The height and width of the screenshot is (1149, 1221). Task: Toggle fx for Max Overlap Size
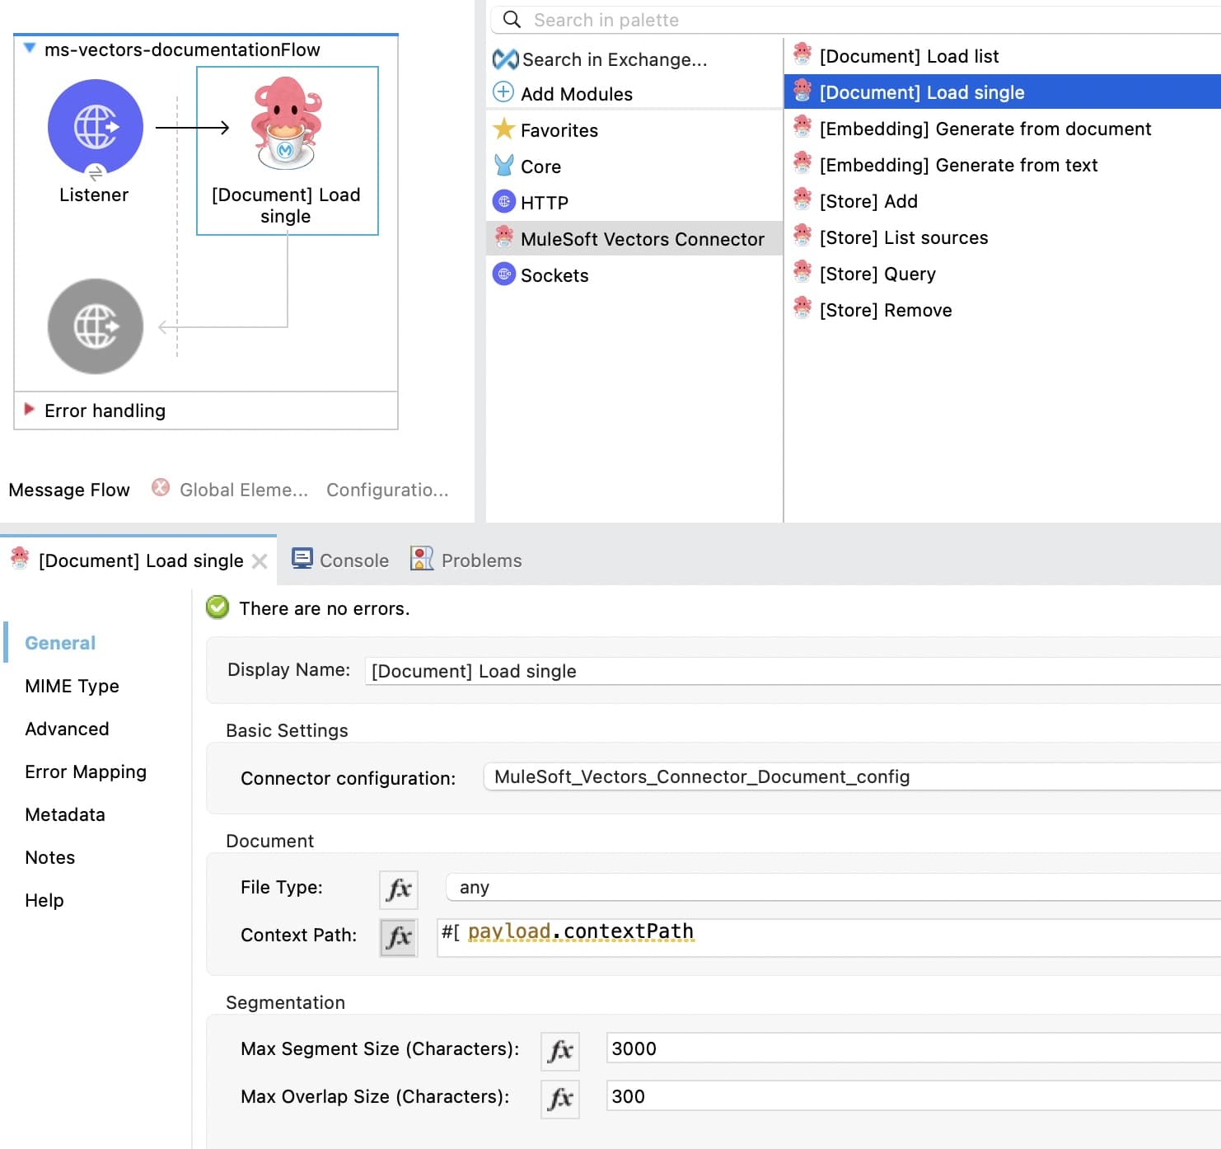tap(560, 1100)
